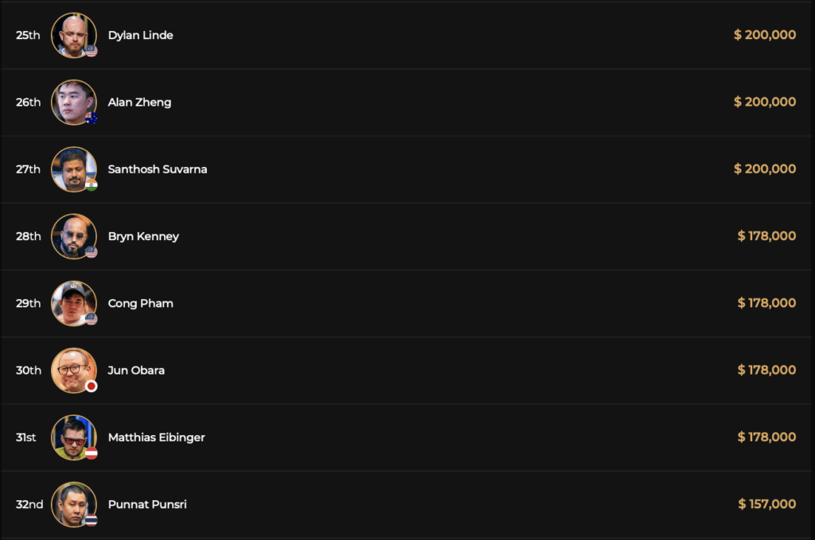Viewport: 815px width, 540px height.
Task: Open Matthias Eibinger's avatar photo
Action: point(73,437)
